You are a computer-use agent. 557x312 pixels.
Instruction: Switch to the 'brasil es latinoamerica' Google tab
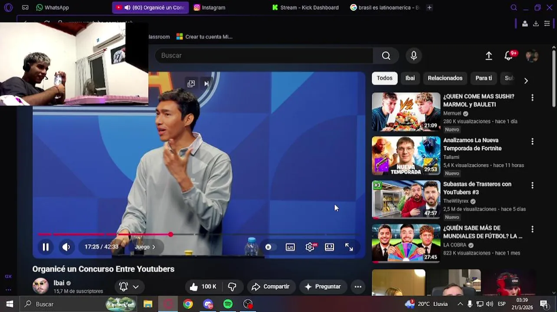point(385,7)
